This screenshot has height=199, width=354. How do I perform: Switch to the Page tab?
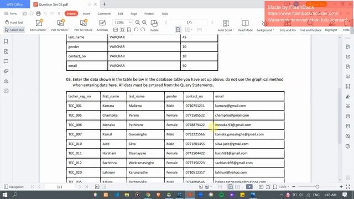point(134,13)
